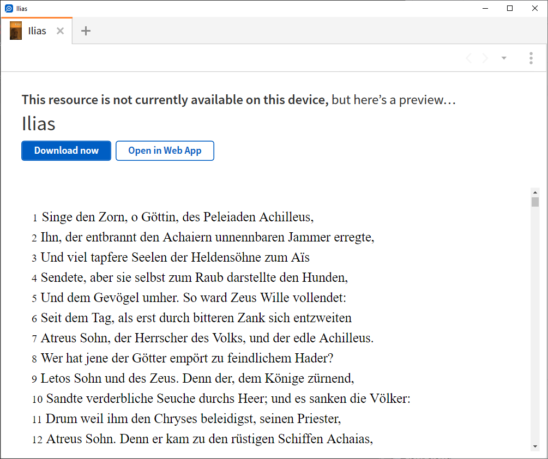
Task: Click verse 'Letos Sohn und des Zeus'
Action: [197, 378]
